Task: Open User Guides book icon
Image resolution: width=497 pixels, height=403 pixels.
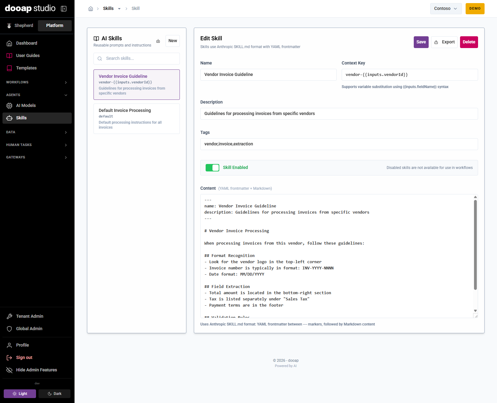Action: click(9, 56)
